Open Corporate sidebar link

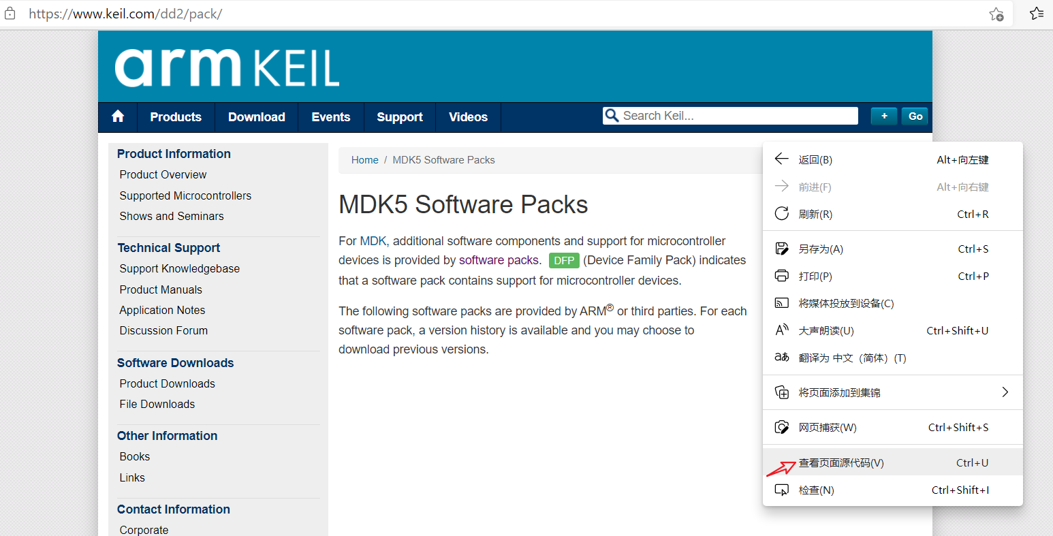point(144,530)
